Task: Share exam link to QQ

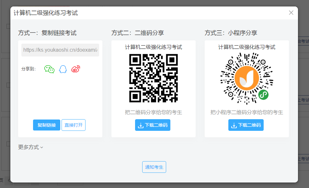Action: (63, 69)
